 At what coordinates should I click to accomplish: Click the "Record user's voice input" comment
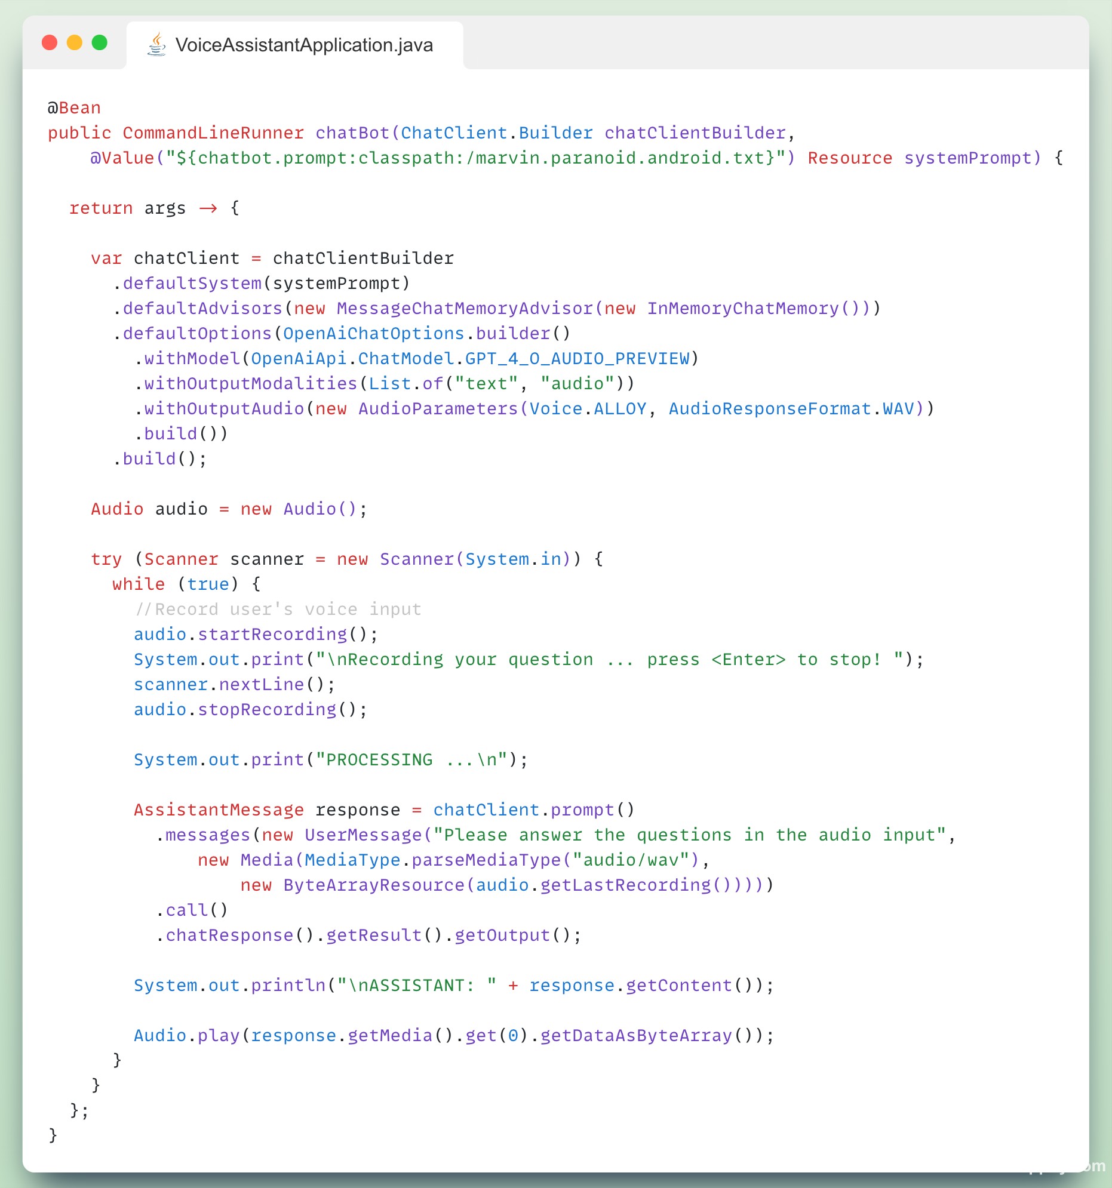(278, 610)
